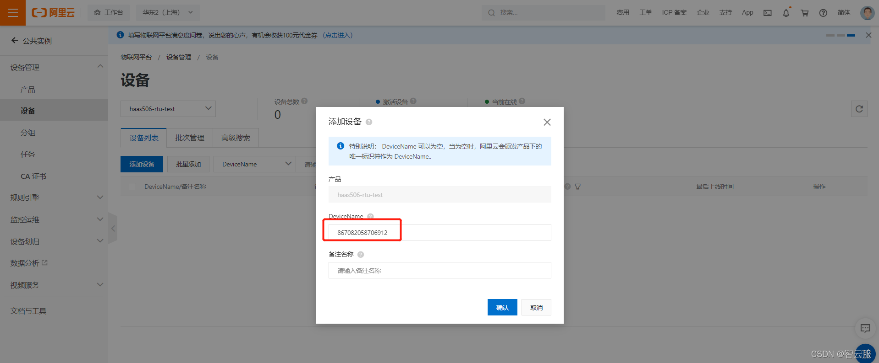Close the 添加设备 dialog
This screenshot has width=879, height=363.
point(547,122)
